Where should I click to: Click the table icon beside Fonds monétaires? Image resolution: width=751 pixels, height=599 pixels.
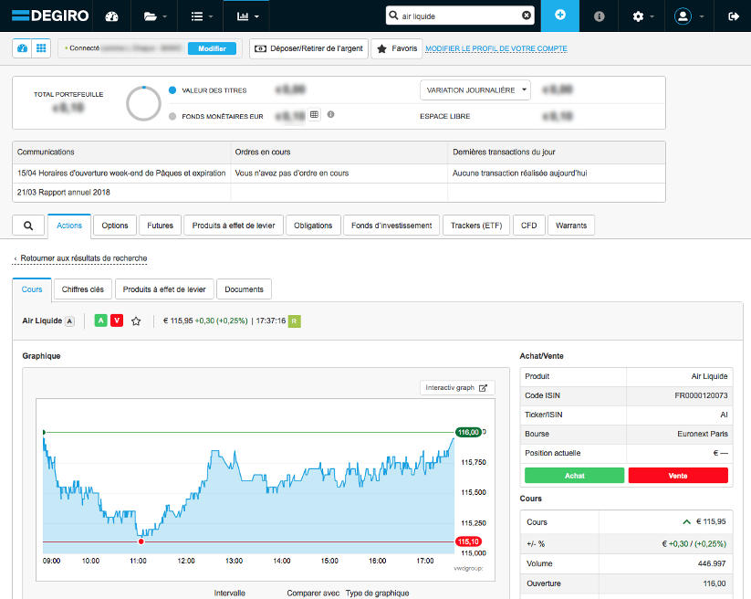[x=314, y=114]
